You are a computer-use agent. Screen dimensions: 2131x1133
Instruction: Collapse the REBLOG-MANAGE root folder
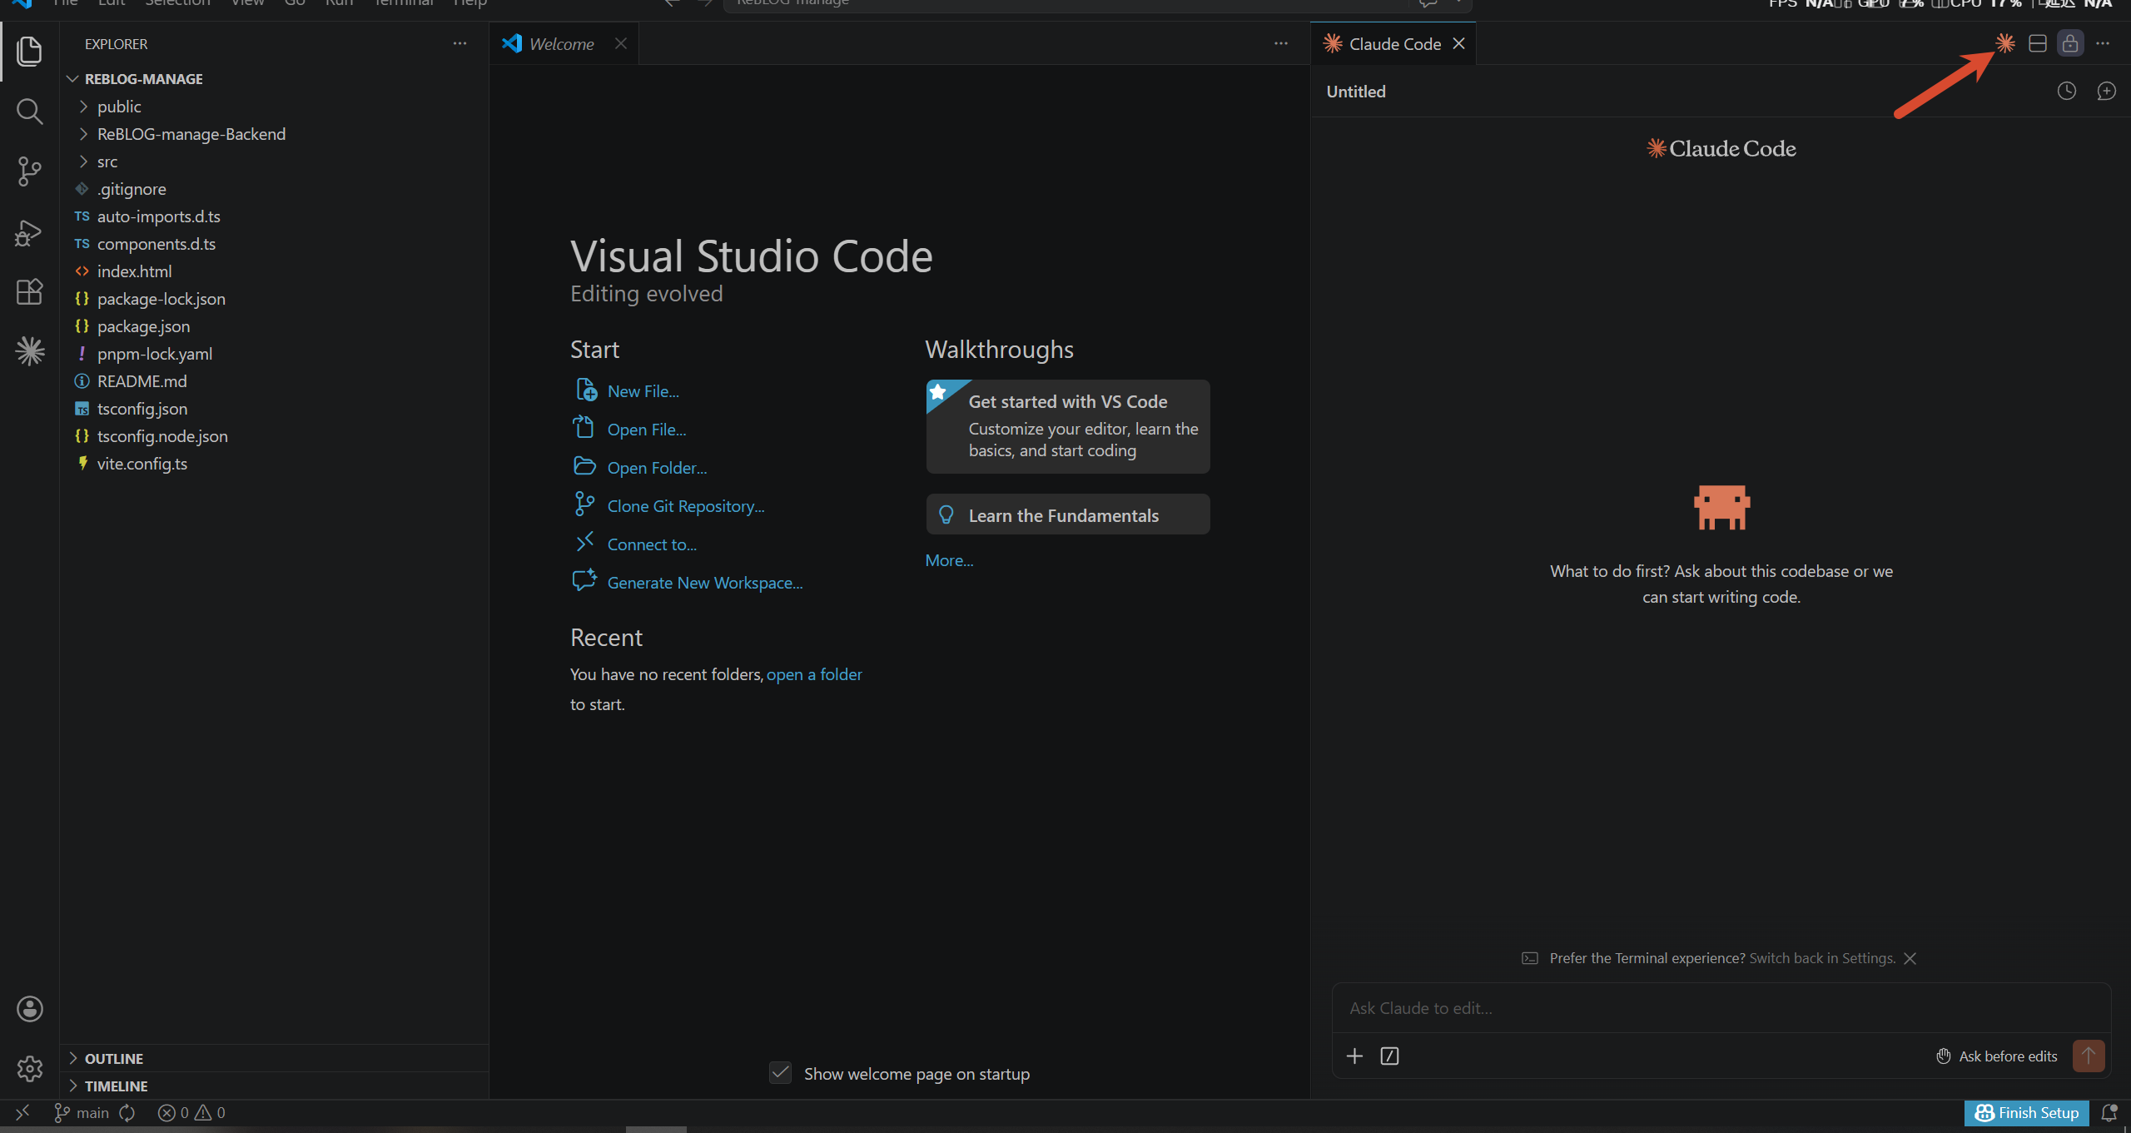point(143,79)
